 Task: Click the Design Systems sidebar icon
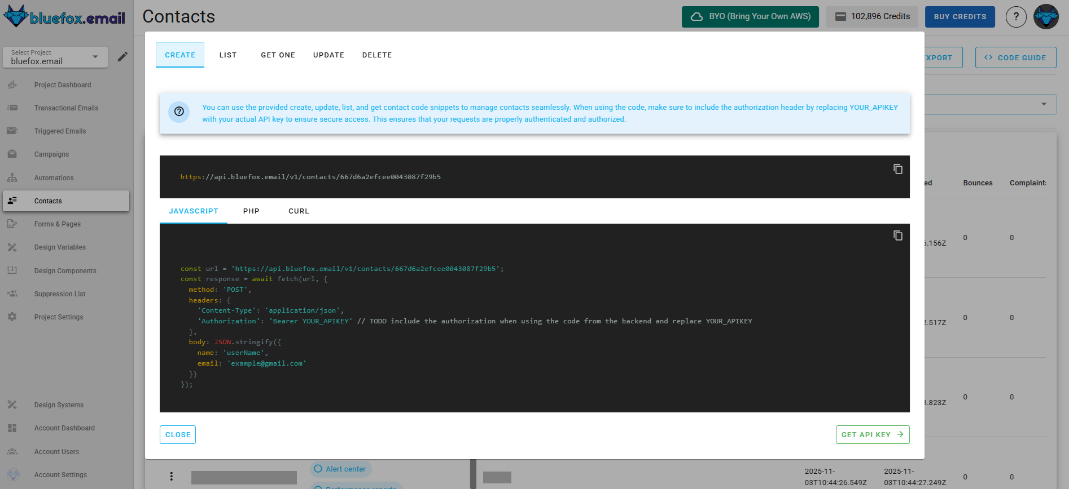12,404
